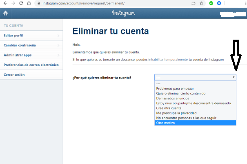Select 'Quiero eliminar cierto contenido'
This screenshot has height=164, width=247.
coord(195,93)
